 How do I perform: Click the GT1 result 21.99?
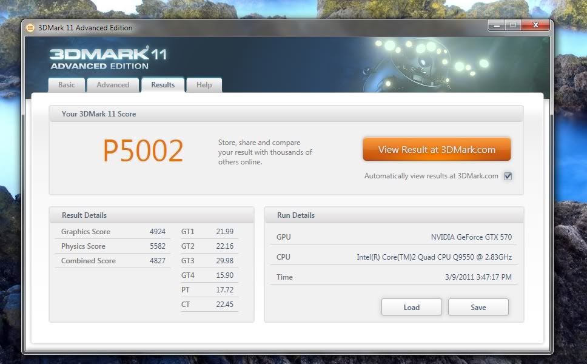(224, 231)
